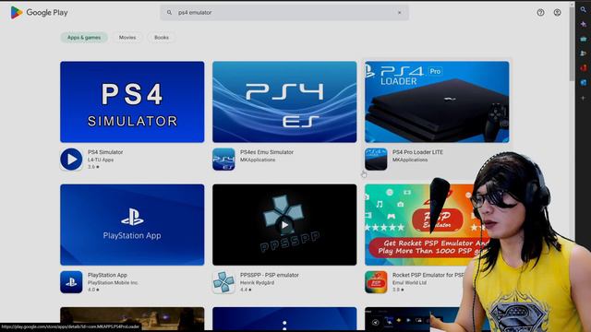Click the Google Play logo
Screen dimensions: 591x332
pos(39,12)
